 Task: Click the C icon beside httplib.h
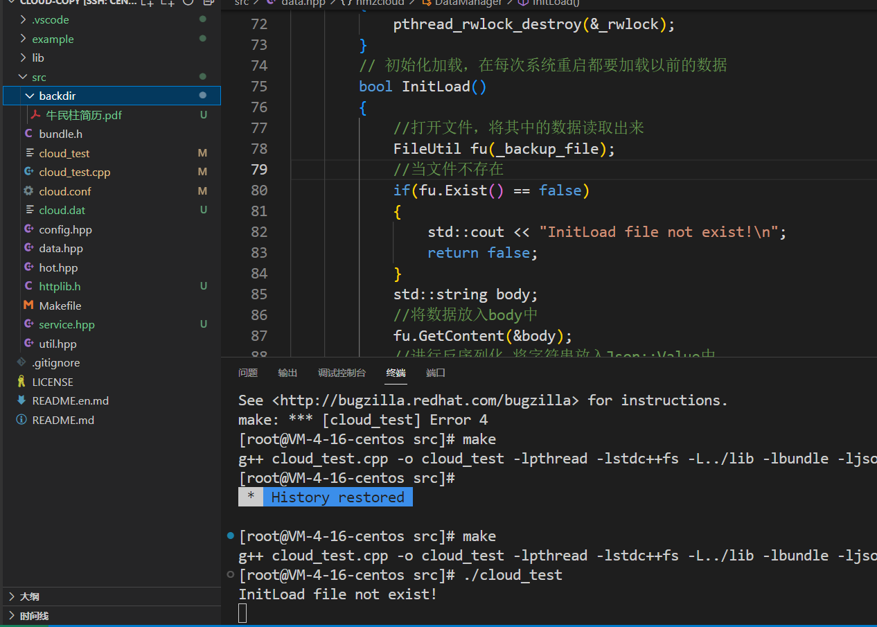(x=28, y=286)
